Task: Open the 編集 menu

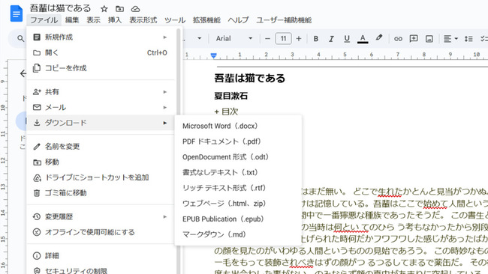Action: pos(72,20)
